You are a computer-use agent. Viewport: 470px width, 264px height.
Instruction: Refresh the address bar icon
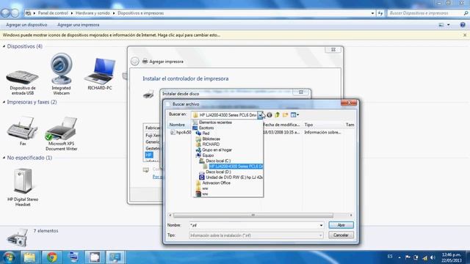[x=380, y=13]
